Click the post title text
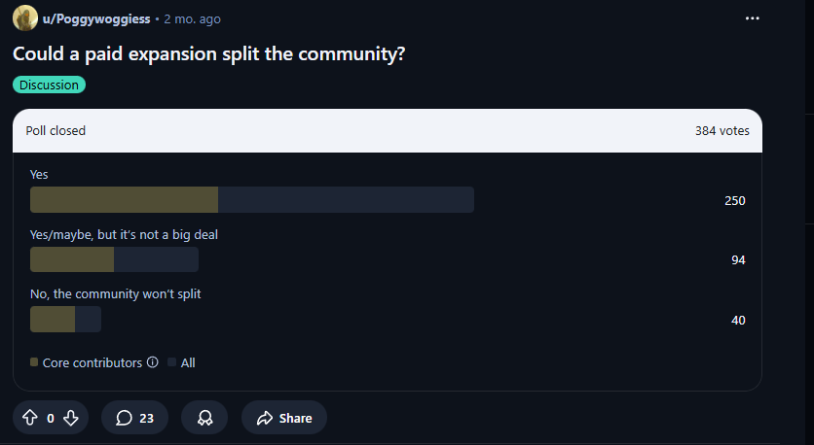Image resolution: width=814 pixels, height=445 pixels. tap(208, 54)
